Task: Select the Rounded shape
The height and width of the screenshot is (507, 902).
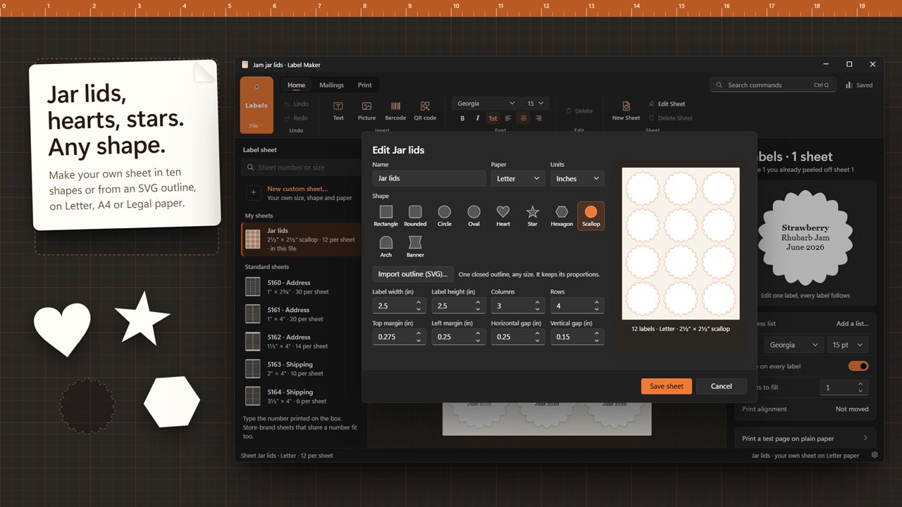Action: coord(415,215)
